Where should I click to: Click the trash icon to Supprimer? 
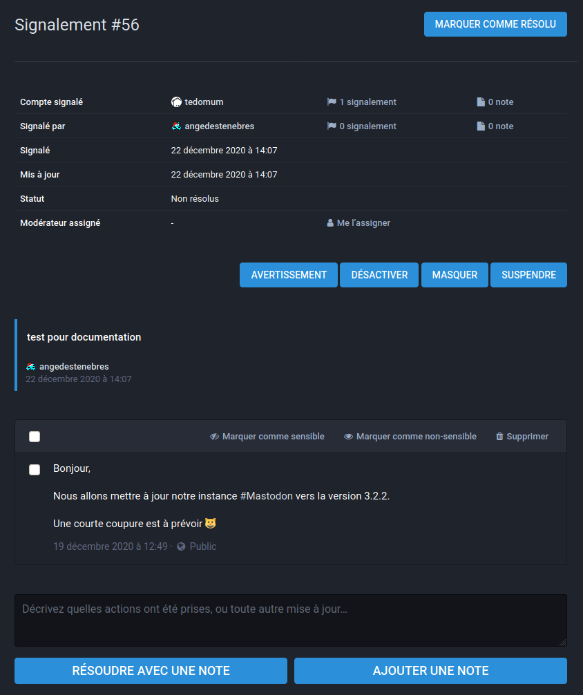499,437
